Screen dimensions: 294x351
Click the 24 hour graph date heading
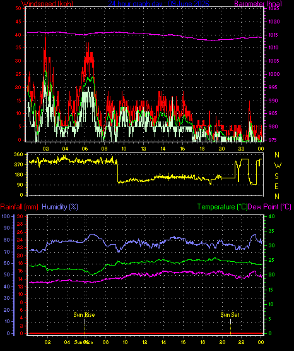point(159,3)
